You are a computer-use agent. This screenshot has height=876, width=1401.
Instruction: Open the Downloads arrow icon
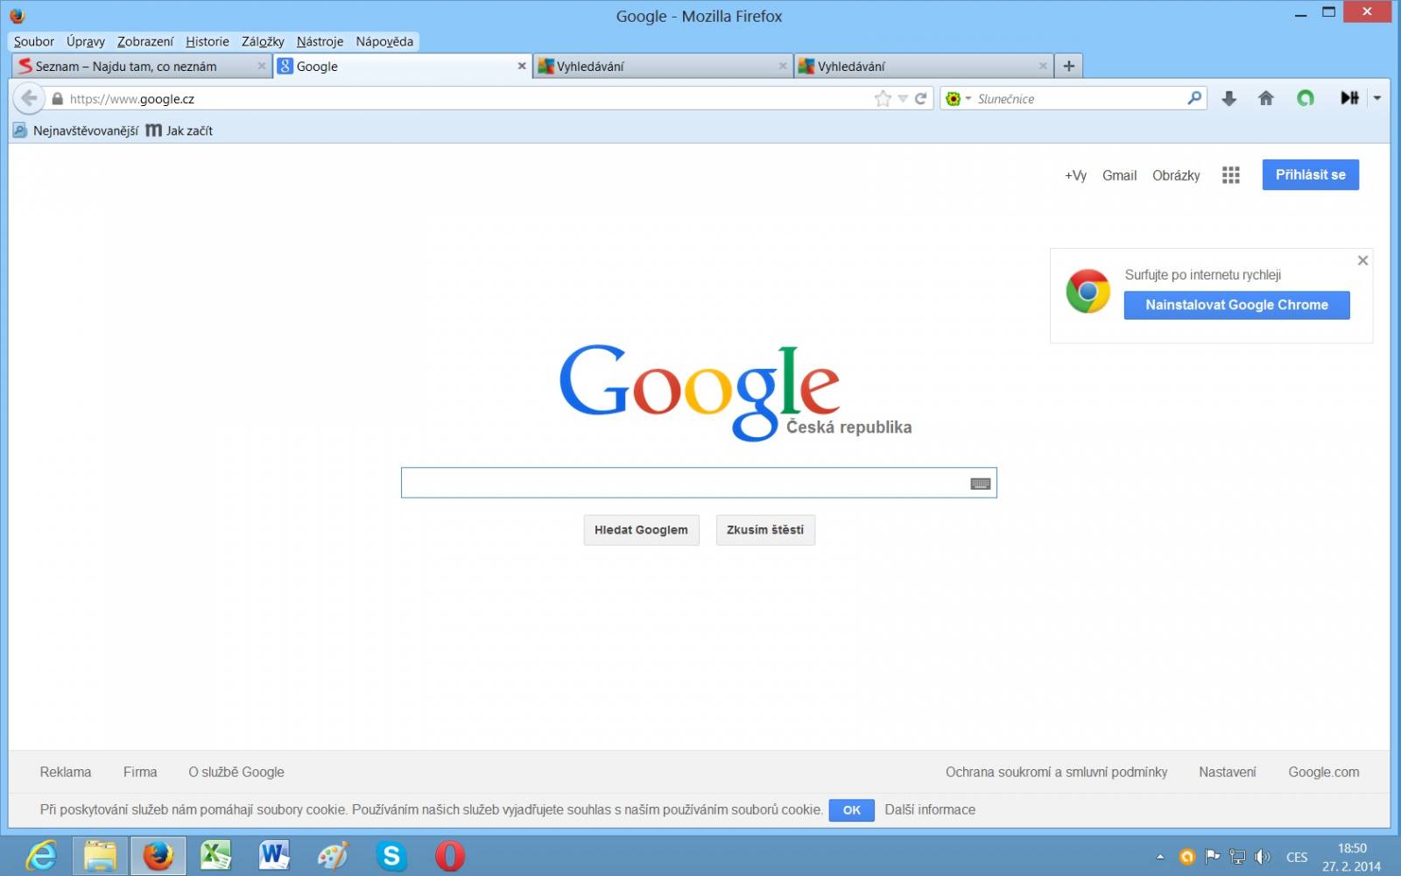[1229, 98]
